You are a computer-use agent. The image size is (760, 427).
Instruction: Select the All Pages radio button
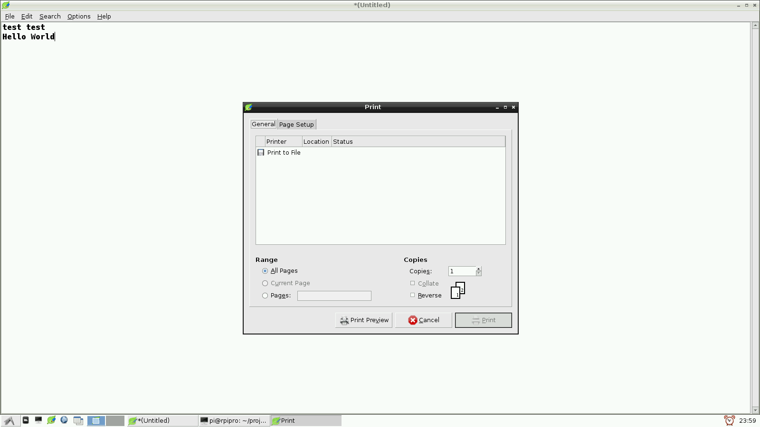(265, 271)
